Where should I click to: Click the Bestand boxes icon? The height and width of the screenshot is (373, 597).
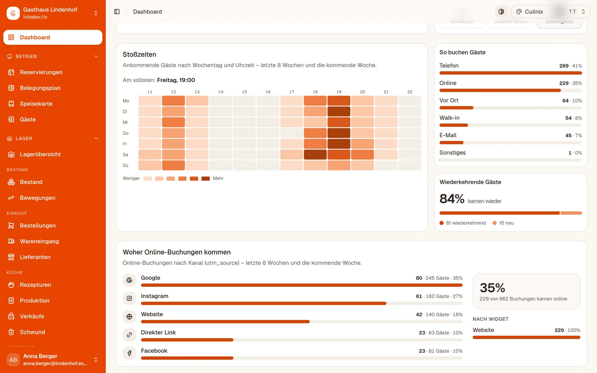coord(11,182)
